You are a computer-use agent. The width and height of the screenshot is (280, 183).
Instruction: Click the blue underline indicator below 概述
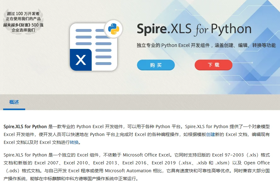pyautogui.click(x=14, y=109)
